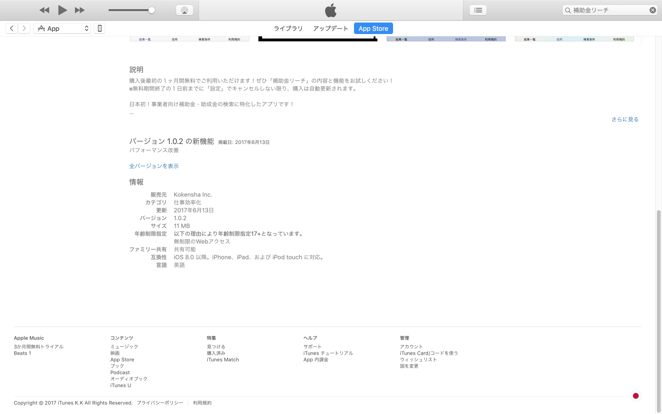Viewport: 662px width, 414px height.
Task: Open the 映画 footer link
Action: coord(115,353)
